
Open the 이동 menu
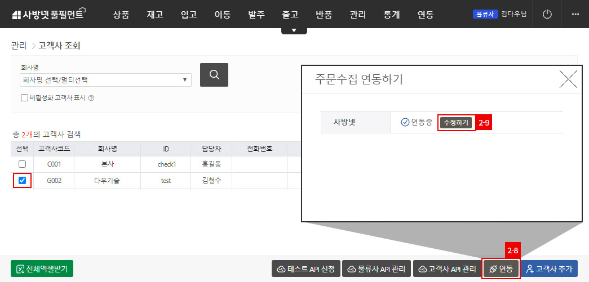click(223, 15)
